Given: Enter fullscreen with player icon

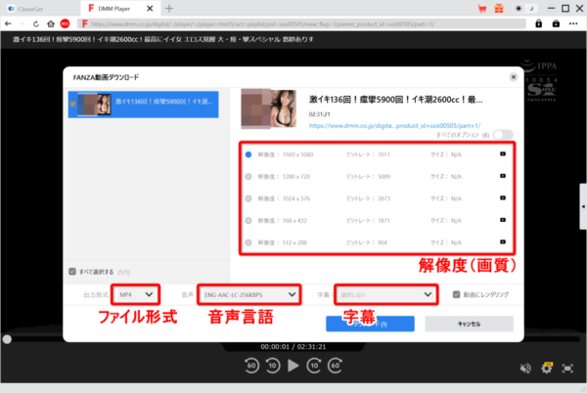Looking at the screenshot, I should [567, 369].
